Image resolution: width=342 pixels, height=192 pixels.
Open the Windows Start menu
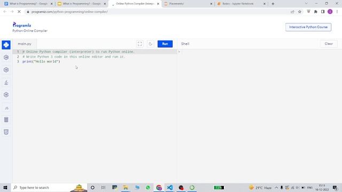[x=5, y=187]
